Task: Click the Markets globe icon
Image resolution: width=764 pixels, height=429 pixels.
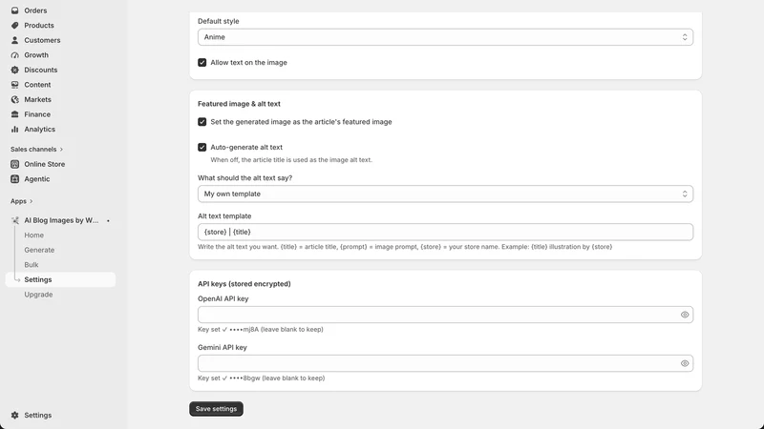Action: click(14, 100)
